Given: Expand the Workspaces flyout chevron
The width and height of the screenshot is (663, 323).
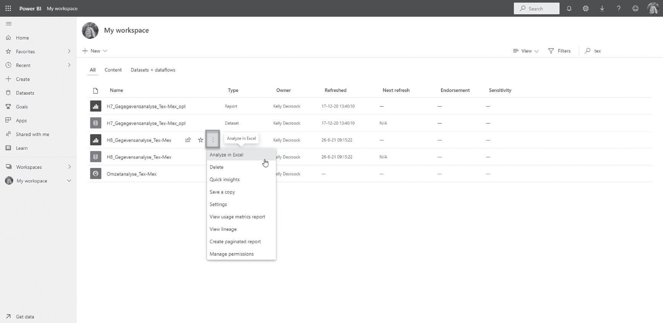Looking at the screenshot, I should [69, 167].
